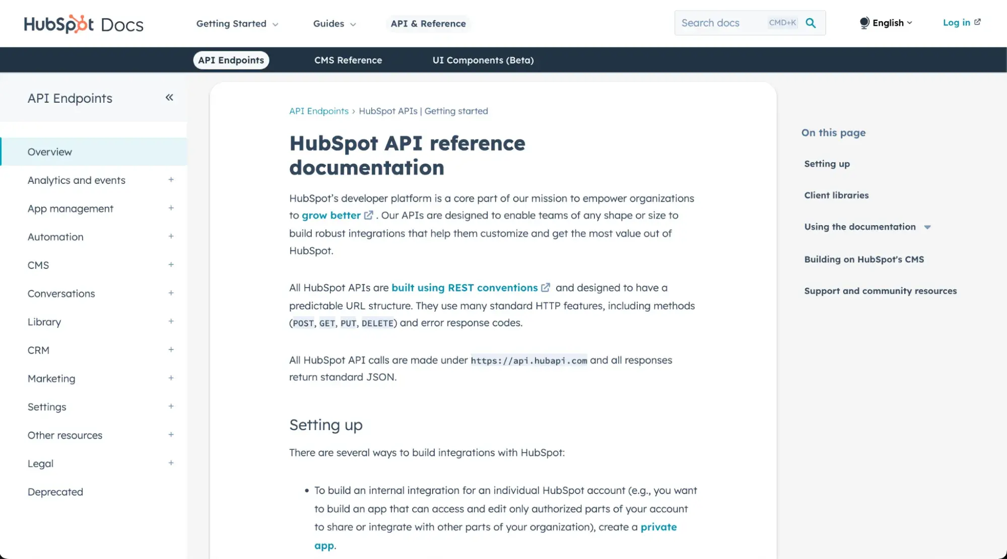Jump to Support and community resources
The height and width of the screenshot is (559, 1007).
click(881, 291)
